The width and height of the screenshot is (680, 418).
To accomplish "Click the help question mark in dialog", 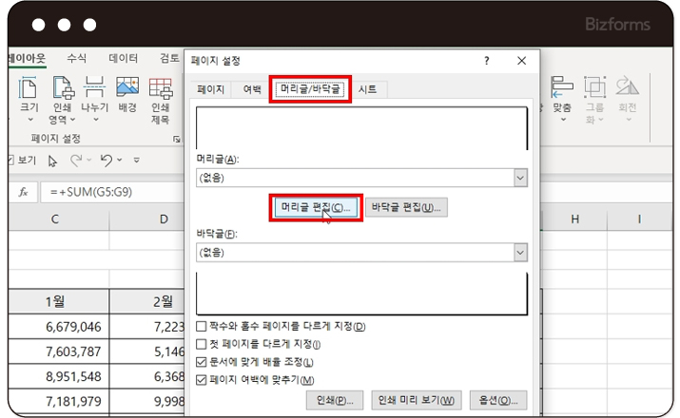I will click(487, 61).
